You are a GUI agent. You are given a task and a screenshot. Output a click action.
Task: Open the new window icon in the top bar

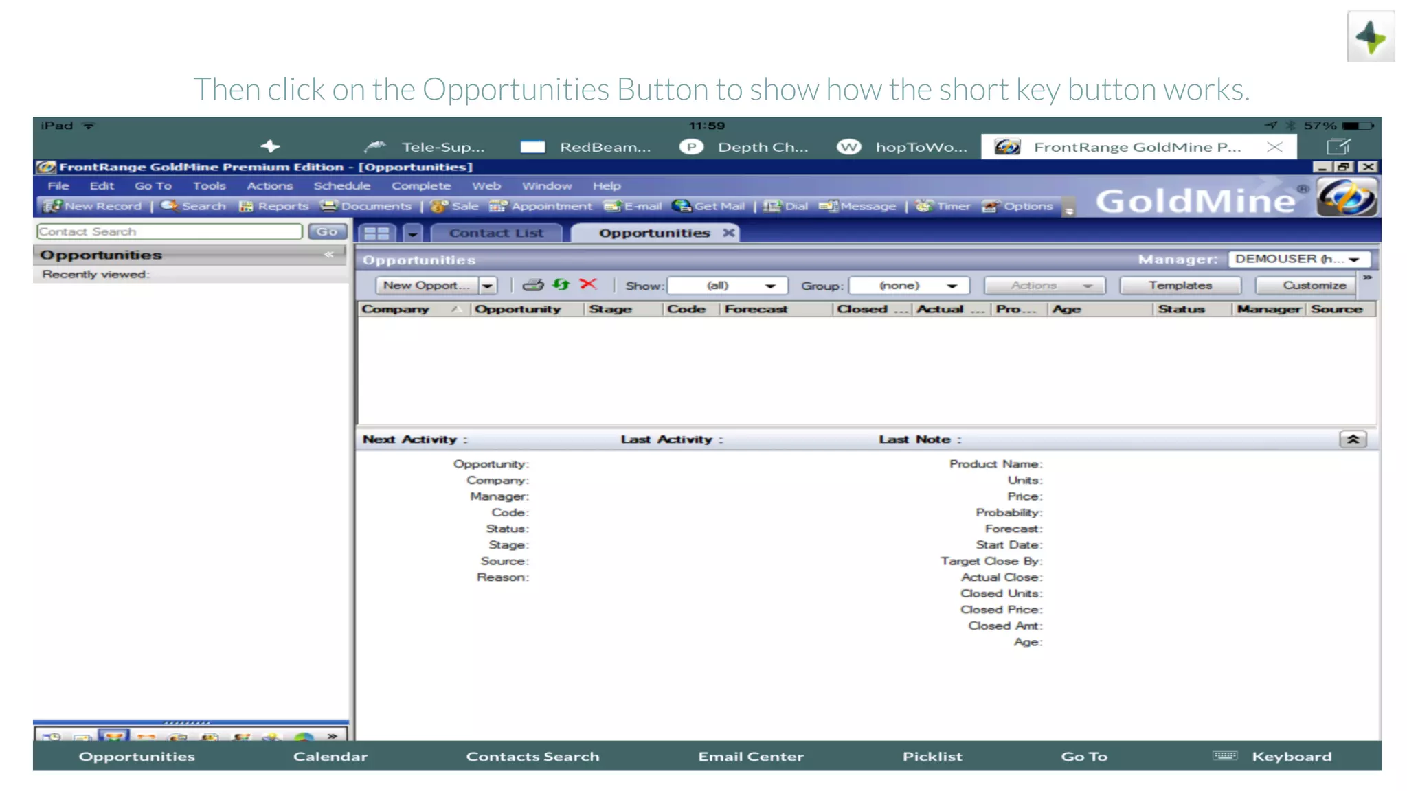(x=1338, y=146)
